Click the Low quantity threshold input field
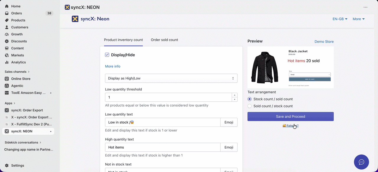This screenshot has height=172, width=378. 168,97
